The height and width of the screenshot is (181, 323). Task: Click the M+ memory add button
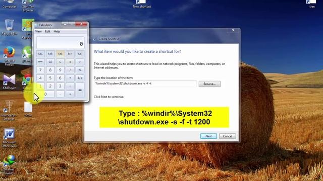[x=70, y=54]
